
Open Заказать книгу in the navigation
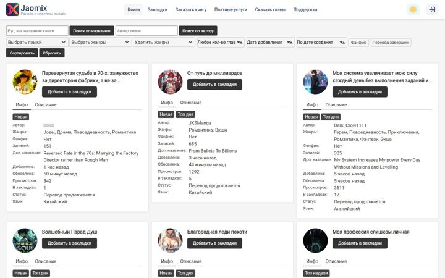point(191,10)
